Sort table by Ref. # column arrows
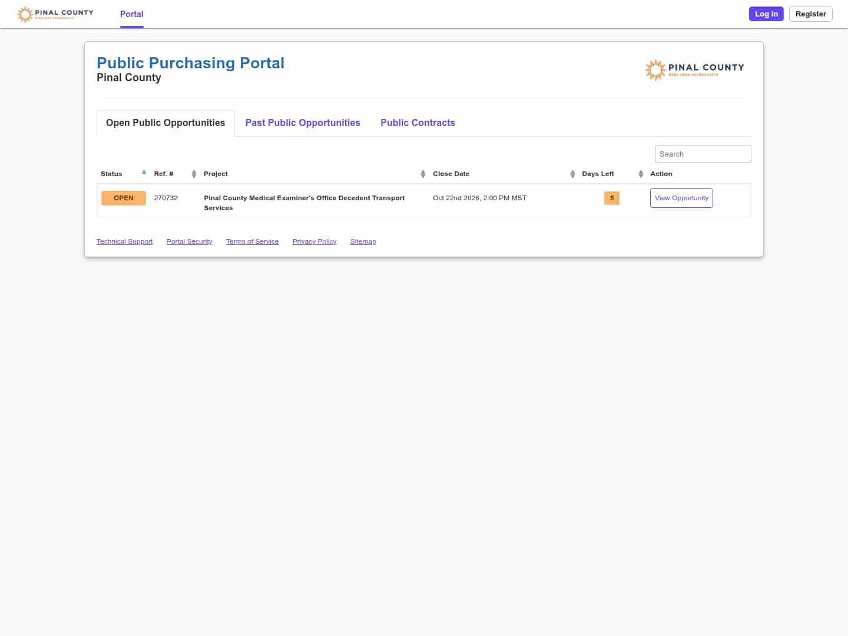 point(194,174)
